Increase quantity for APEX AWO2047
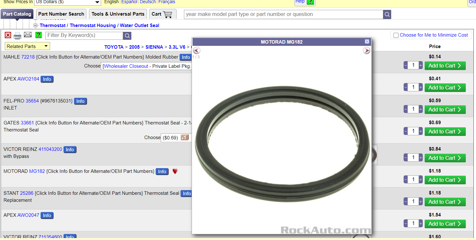Screen dimensions: 476x240 [421, 224]
